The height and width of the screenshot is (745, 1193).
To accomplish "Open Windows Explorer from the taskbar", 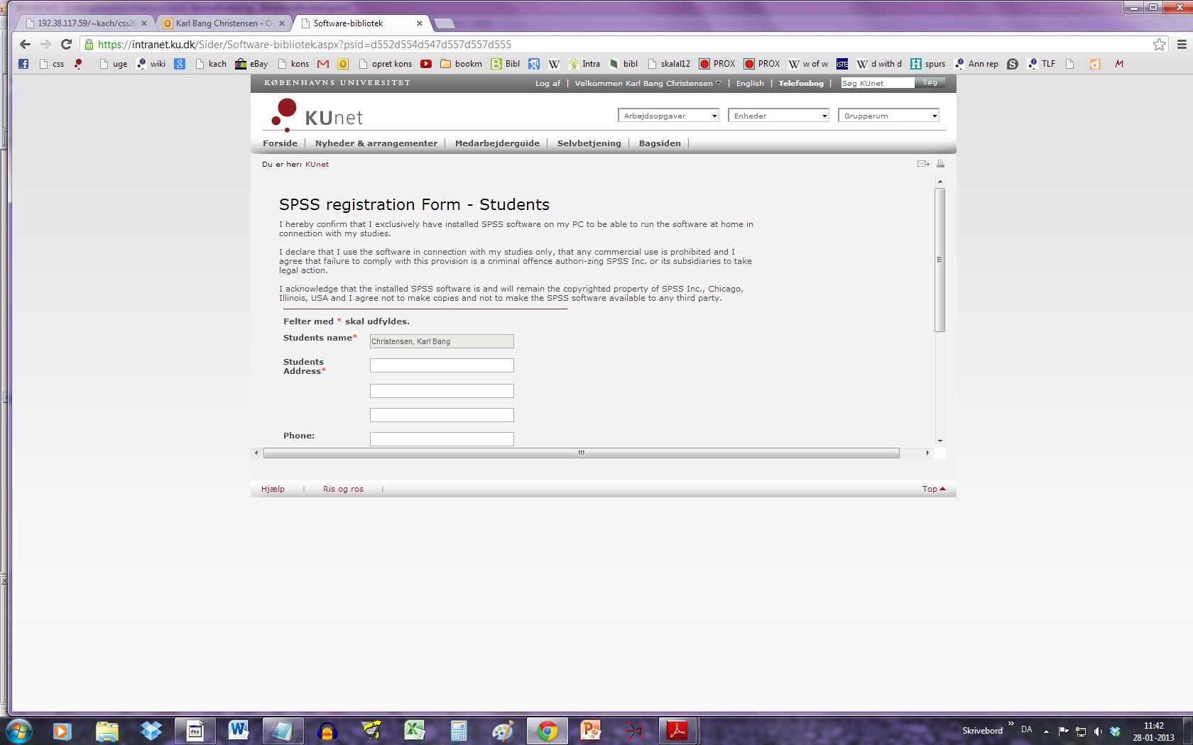I will 107,730.
